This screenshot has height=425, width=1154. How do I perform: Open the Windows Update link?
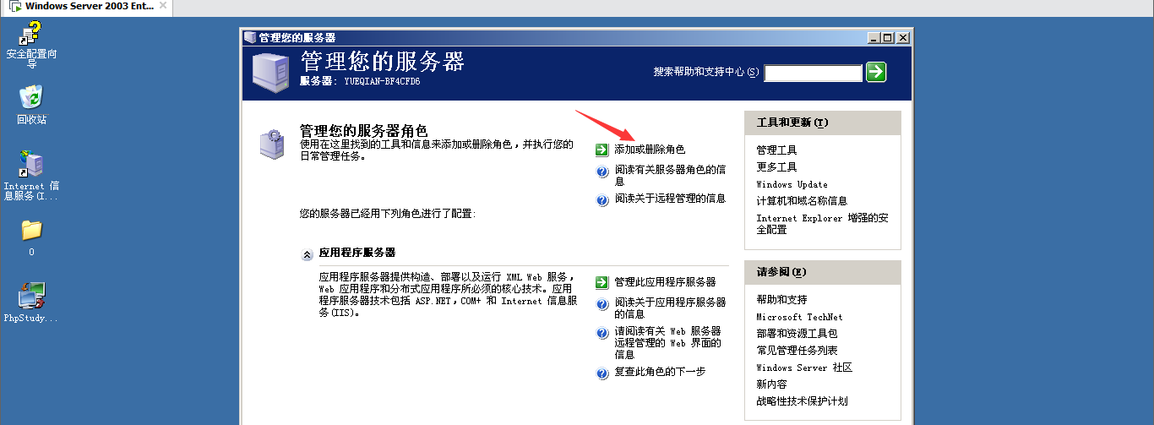point(792,184)
